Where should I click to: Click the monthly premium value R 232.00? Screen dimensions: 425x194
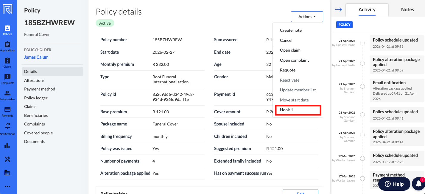click(x=161, y=64)
